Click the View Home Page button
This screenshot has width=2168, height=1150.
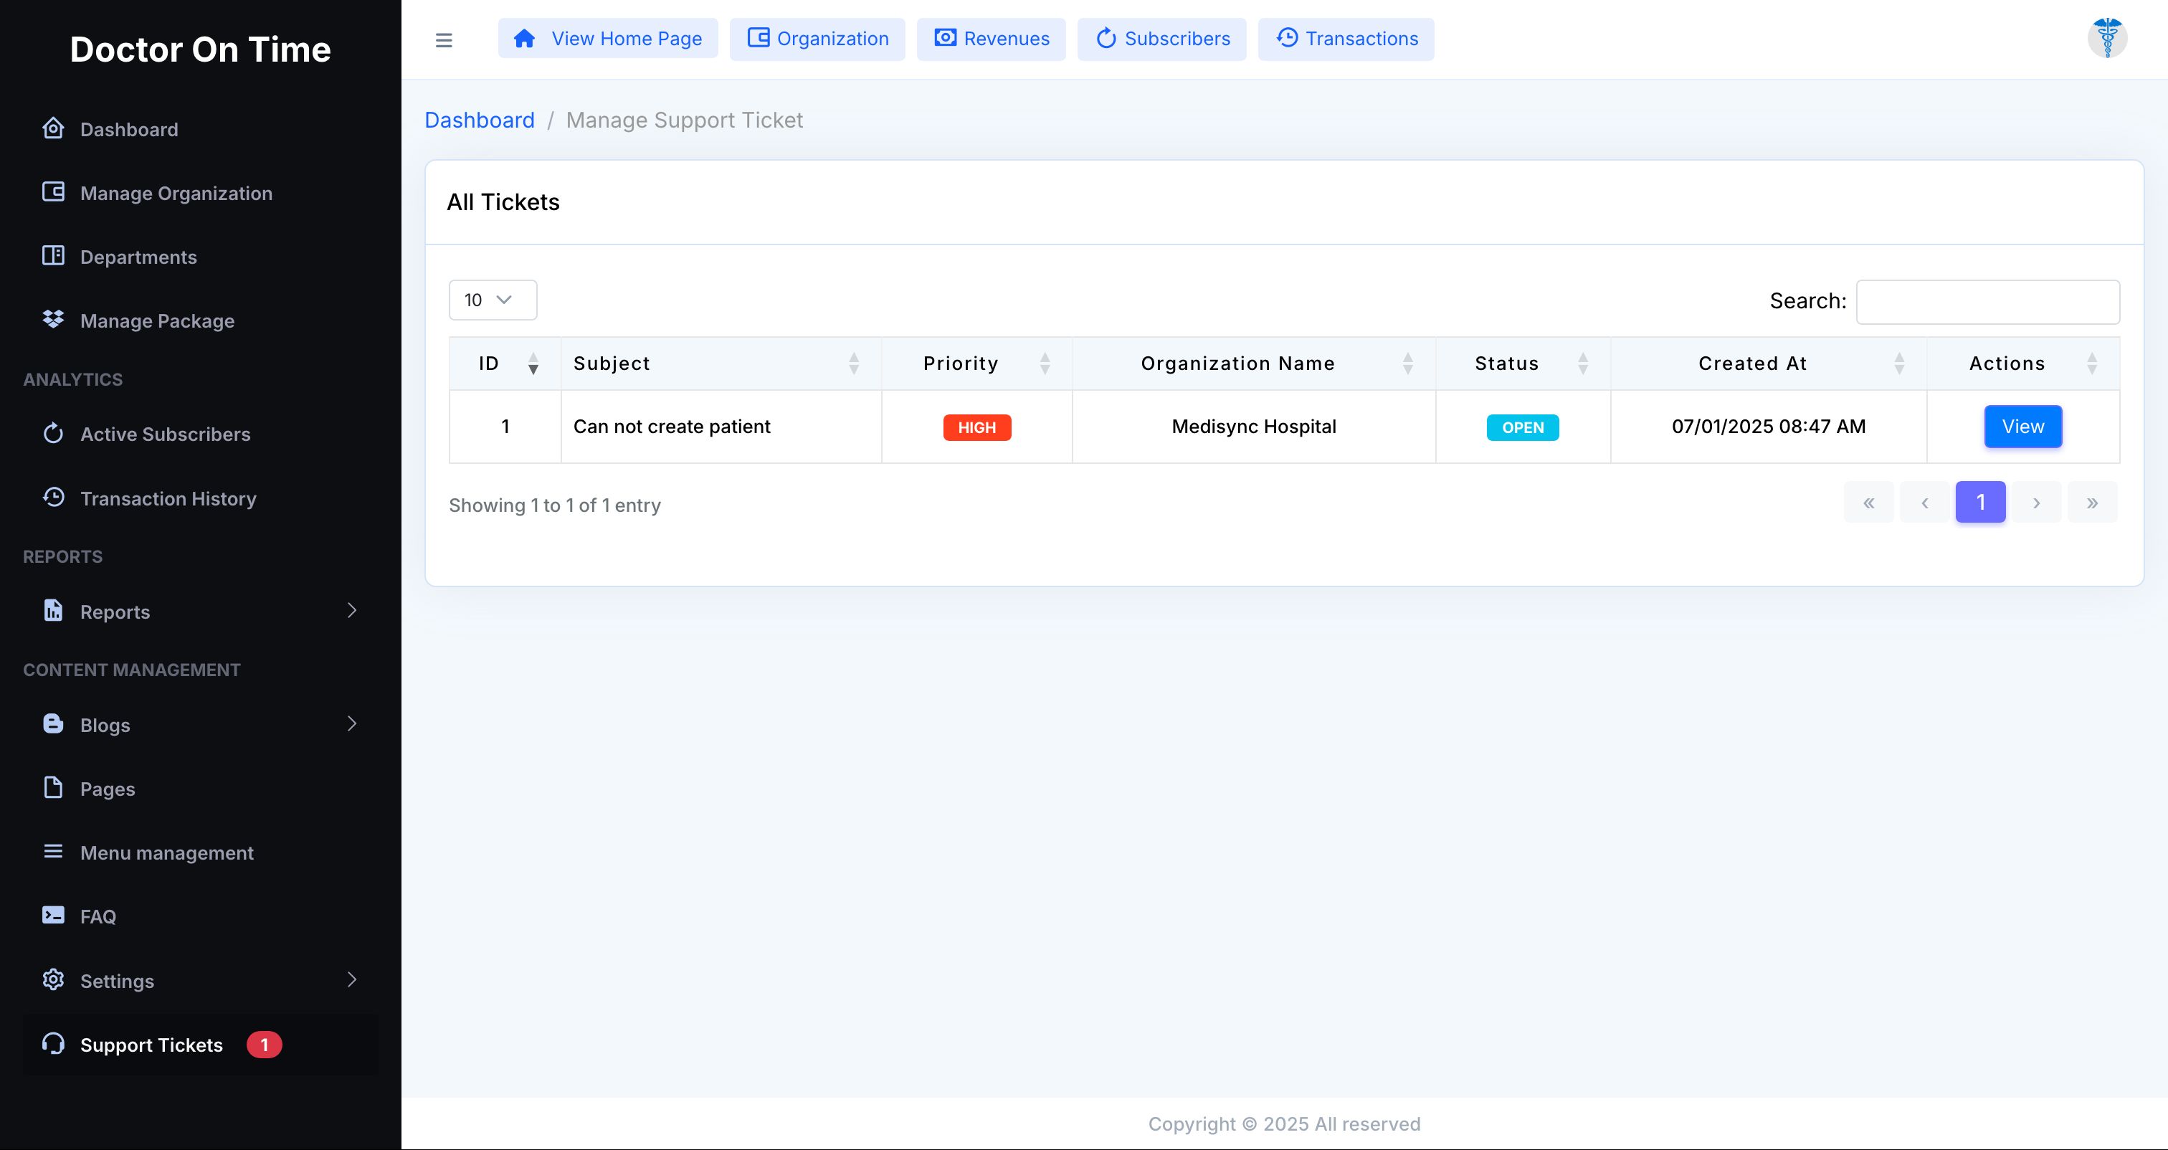608,39
